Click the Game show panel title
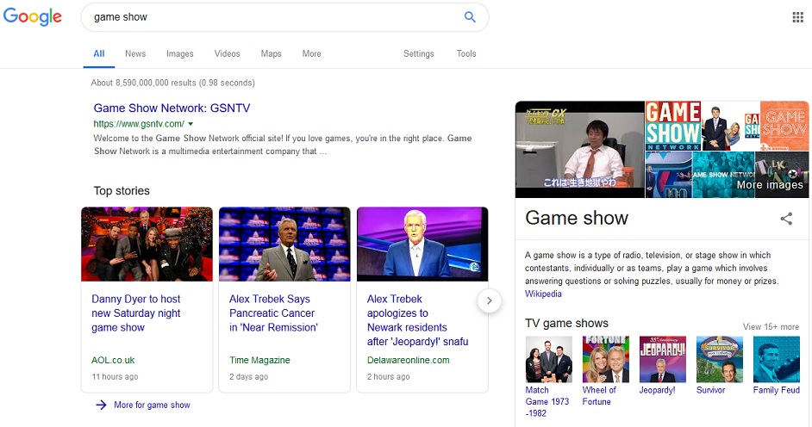The image size is (812, 427). [x=577, y=218]
